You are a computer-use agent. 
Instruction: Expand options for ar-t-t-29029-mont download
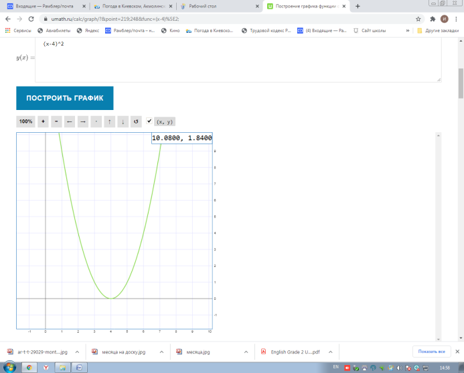click(x=77, y=352)
